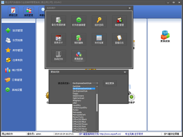The height and width of the screenshot is (137, 183).
Task: Open 库存管理 star item
Action: point(14,50)
